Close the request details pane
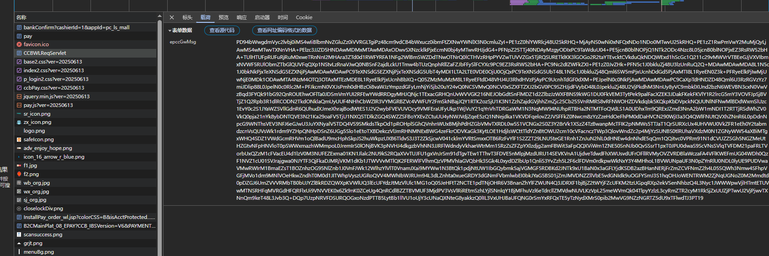The height and width of the screenshot is (256, 769). point(172,17)
